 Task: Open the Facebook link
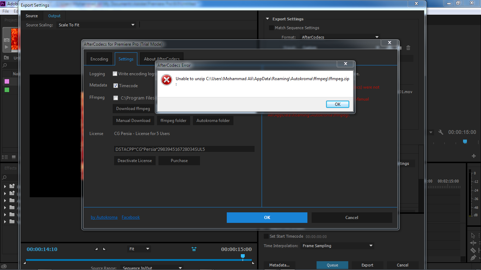131,217
